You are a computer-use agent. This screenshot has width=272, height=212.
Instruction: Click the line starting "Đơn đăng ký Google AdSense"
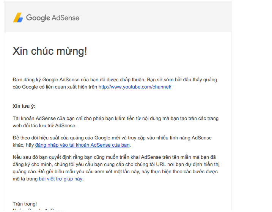coord(115,80)
